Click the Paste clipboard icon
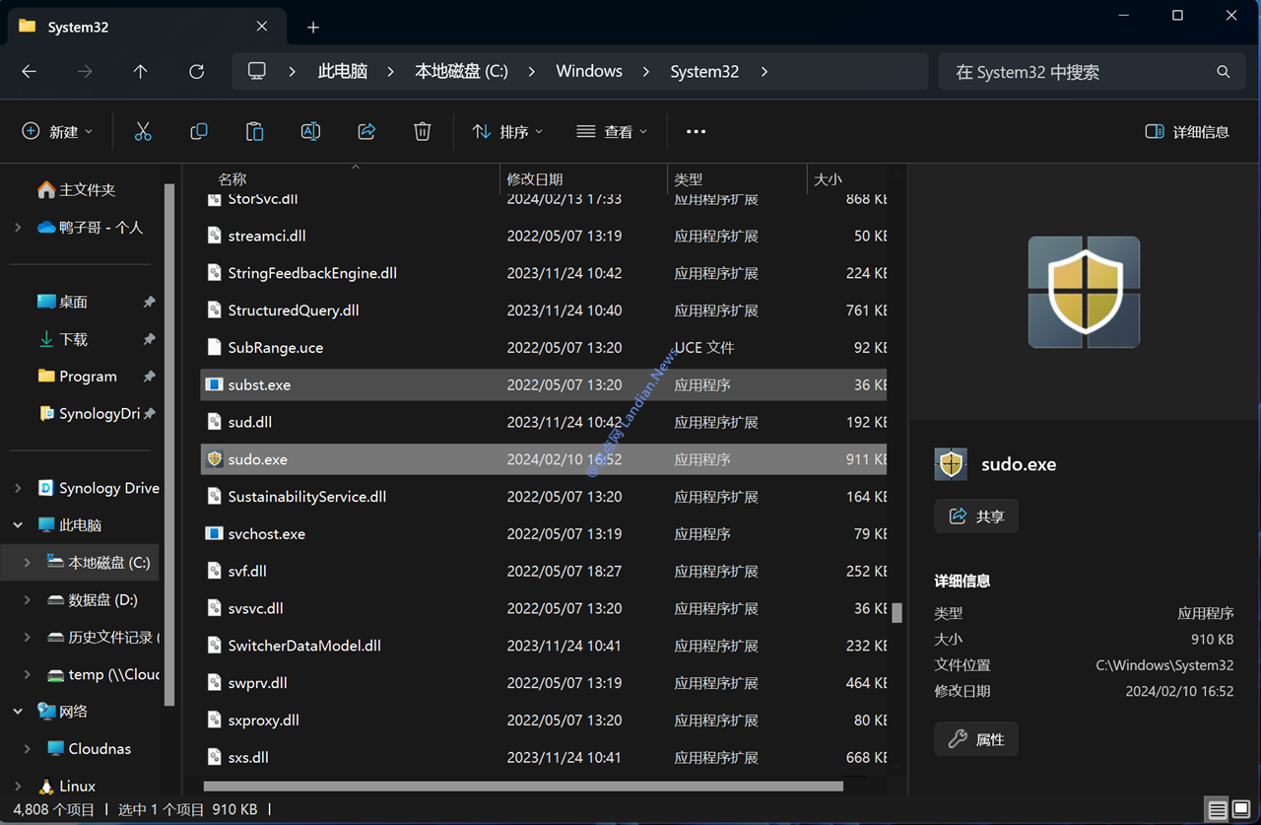 [x=254, y=131]
